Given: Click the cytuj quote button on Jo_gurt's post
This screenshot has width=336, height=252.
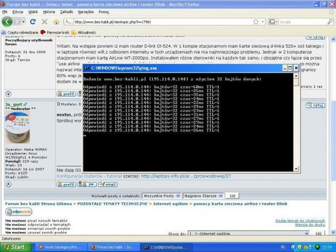Looking at the screenshot, I should (315, 105).
